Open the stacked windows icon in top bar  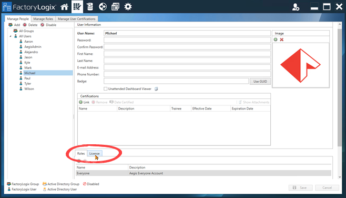click(x=115, y=7)
